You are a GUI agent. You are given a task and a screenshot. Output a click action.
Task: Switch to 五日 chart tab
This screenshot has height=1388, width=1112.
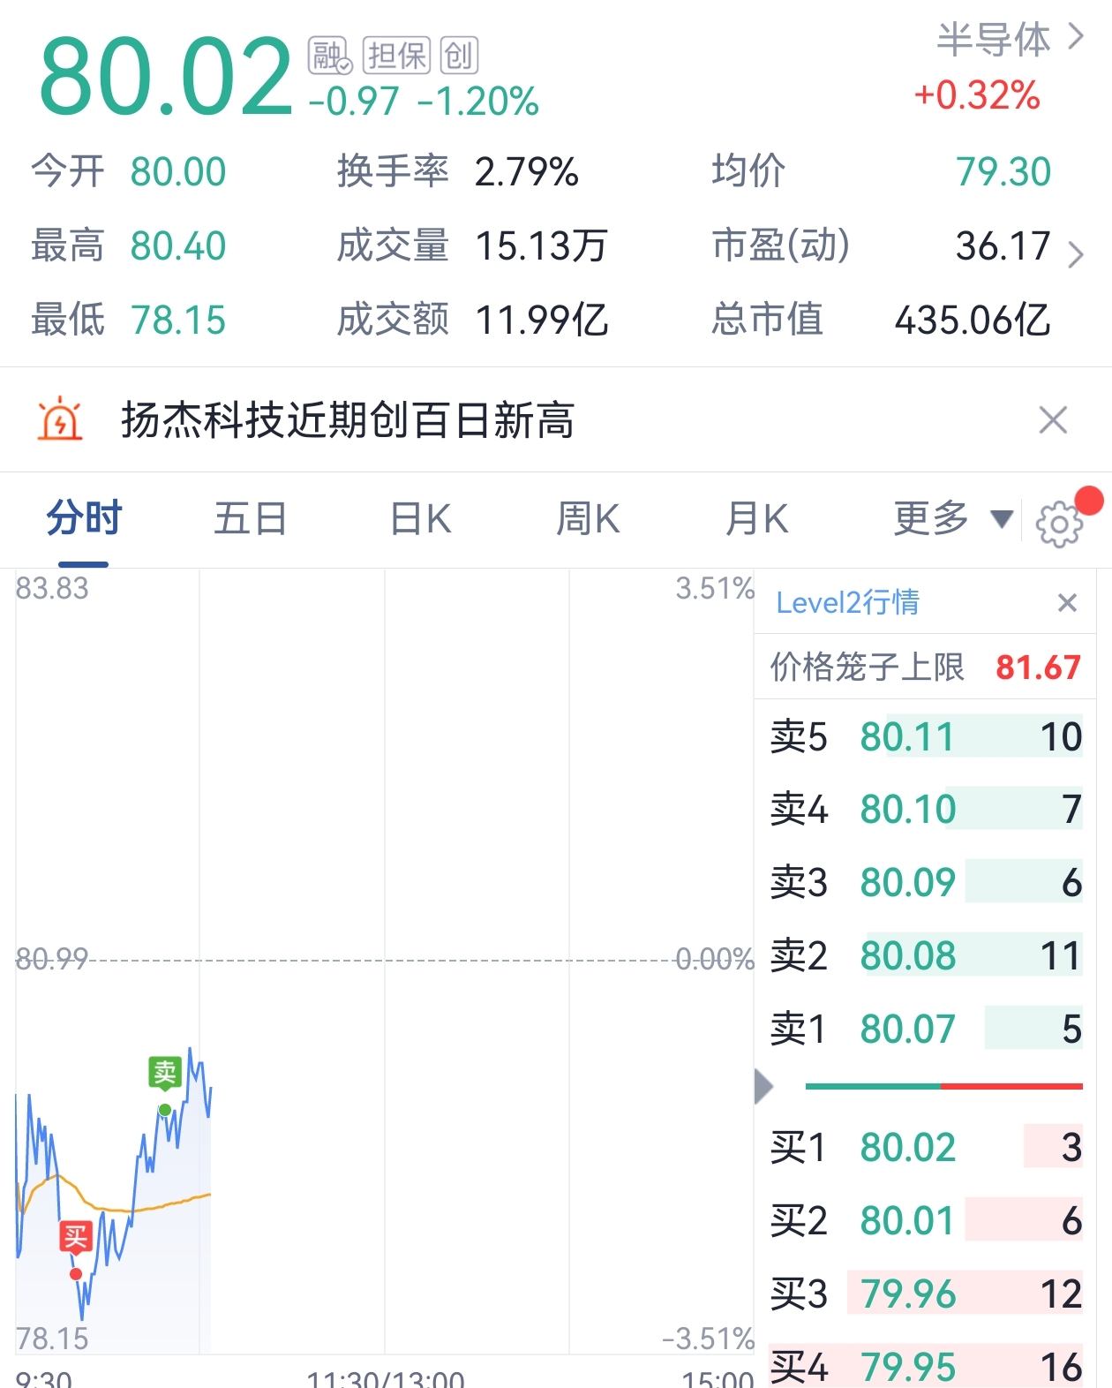tap(251, 518)
